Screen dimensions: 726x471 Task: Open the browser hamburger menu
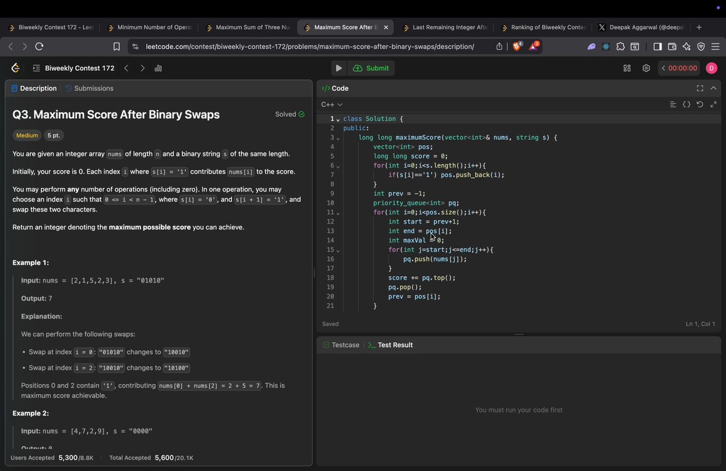point(715,46)
